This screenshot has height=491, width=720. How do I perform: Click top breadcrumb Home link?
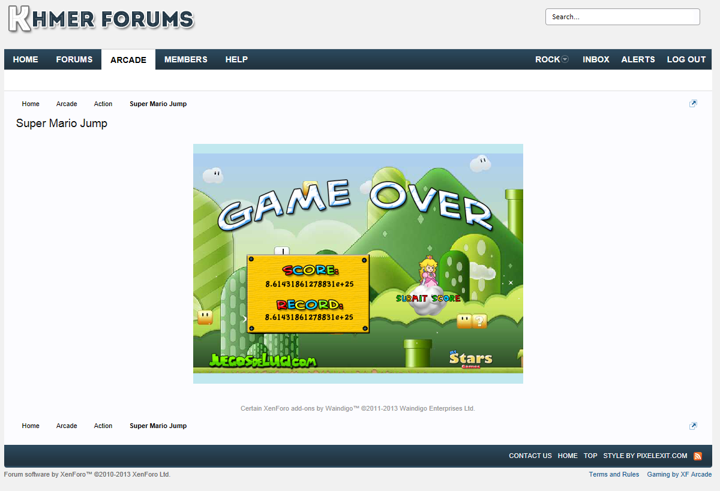coord(31,104)
